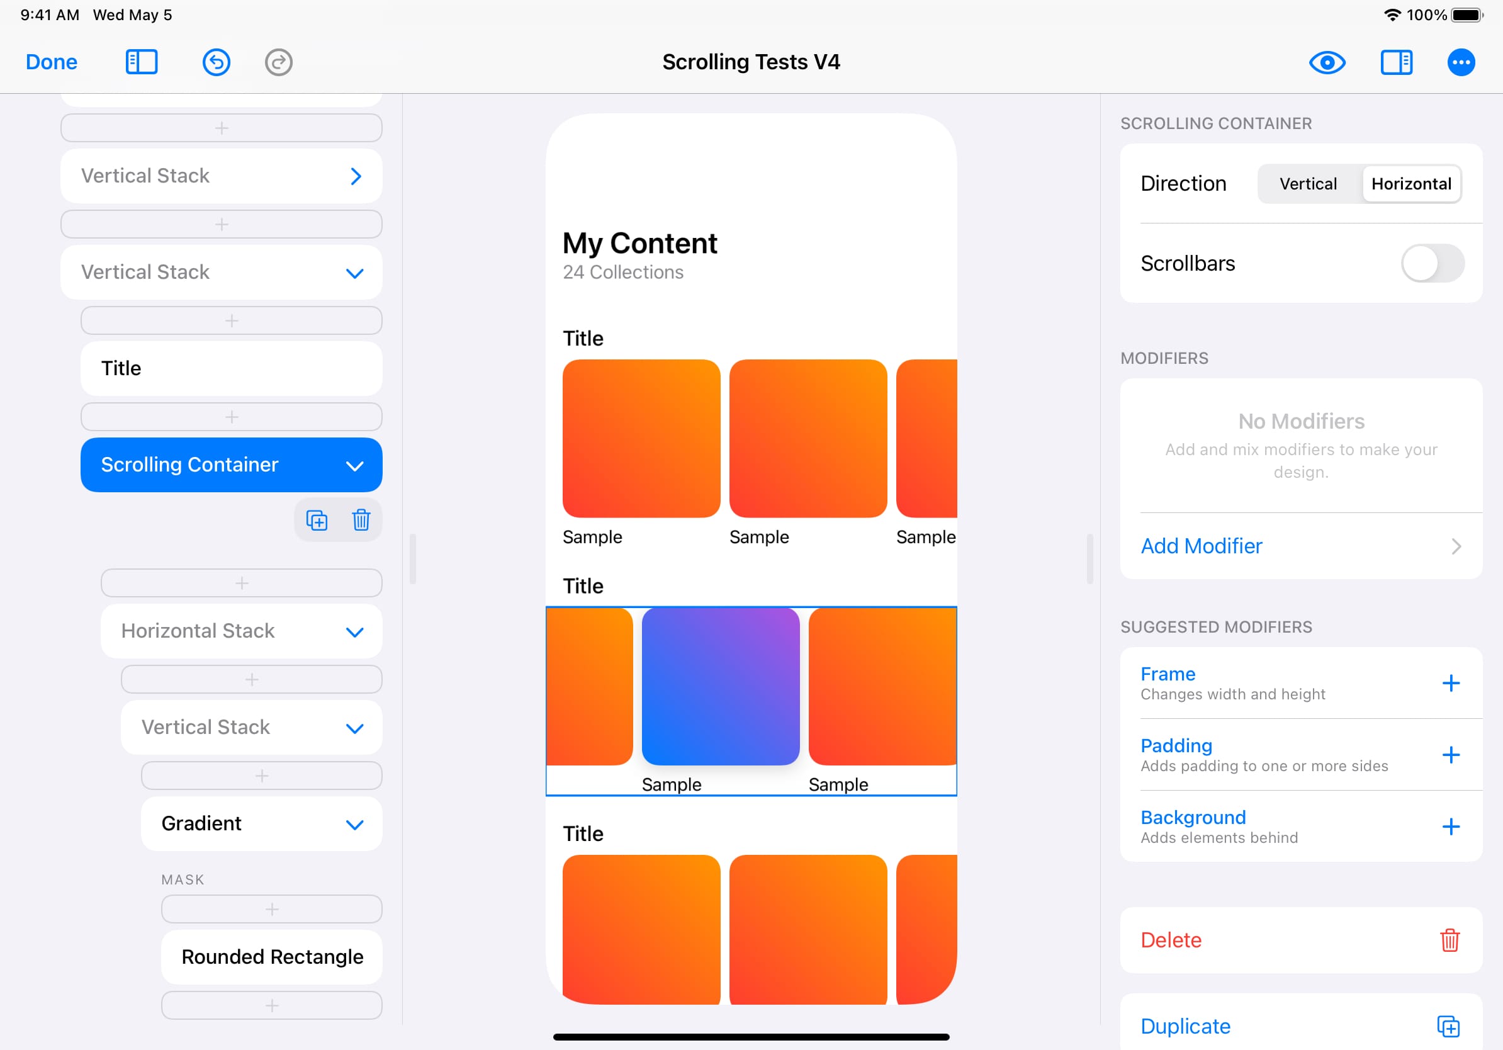
Task: Toggle preview mode with the eye icon
Action: coord(1327,62)
